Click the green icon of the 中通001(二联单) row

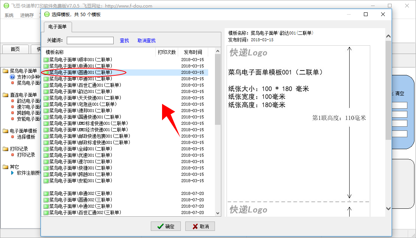click(46, 79)
